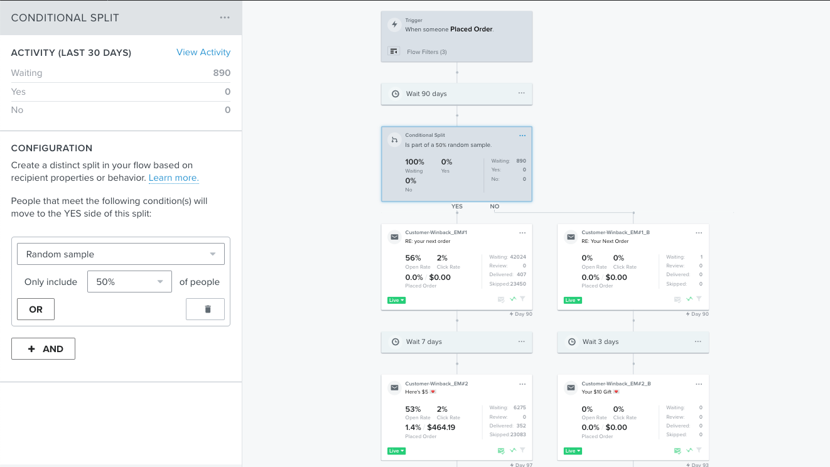This screenshot has height=467, width=830.
Task: Click smart sending icon on Customer-Winback_EM#2_B
Action: [x=677, y=450]
